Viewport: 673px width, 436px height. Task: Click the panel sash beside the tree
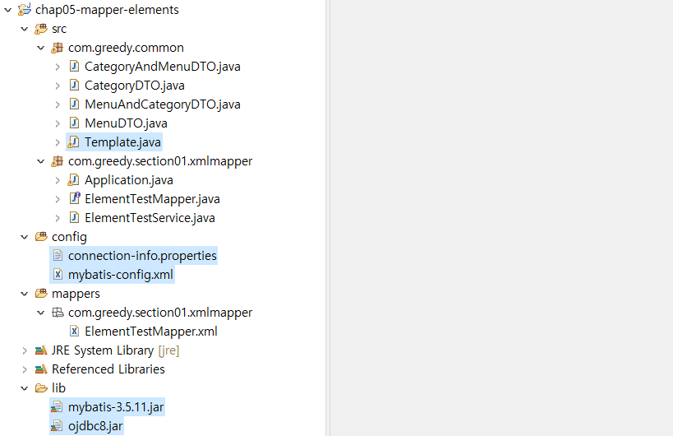pos(328,218)
